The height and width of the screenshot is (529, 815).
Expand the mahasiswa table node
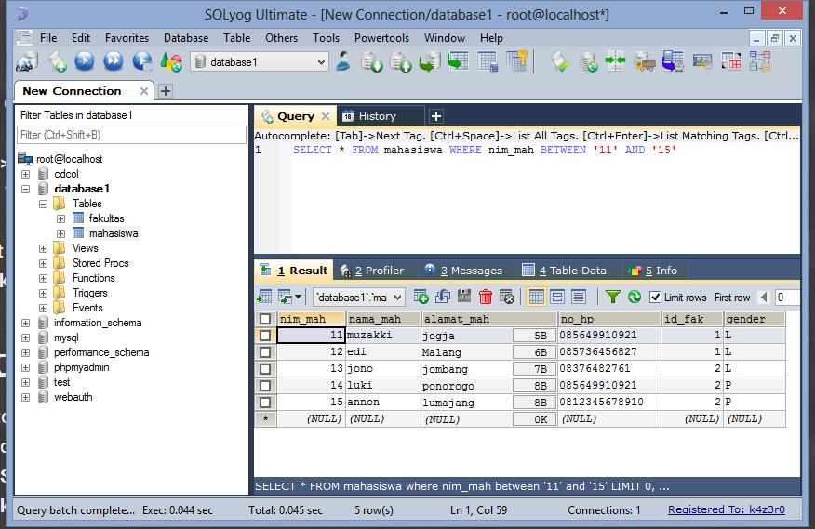click(x=60, y=234)
